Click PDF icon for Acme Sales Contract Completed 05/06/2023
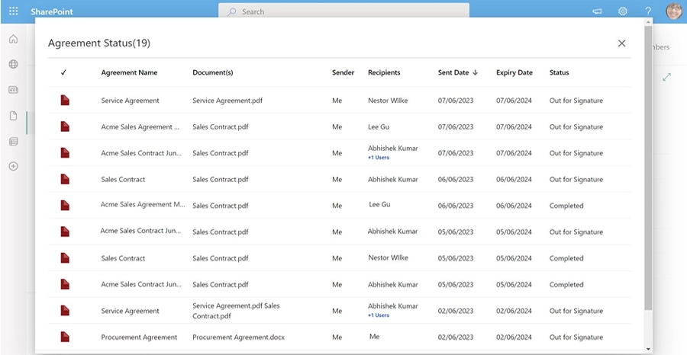This screenshot has height=355, width=687. (65, 283)
